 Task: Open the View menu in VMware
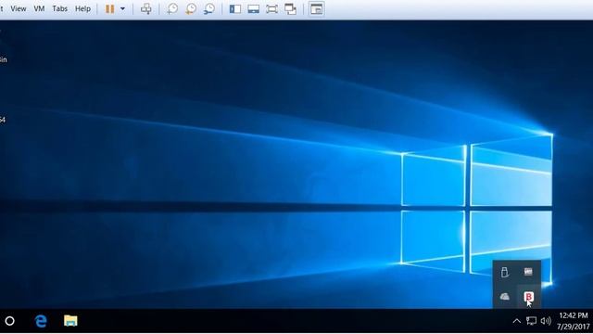19,8
